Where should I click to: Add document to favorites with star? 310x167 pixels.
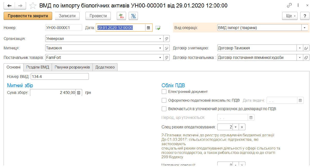(x=33, y=5)
